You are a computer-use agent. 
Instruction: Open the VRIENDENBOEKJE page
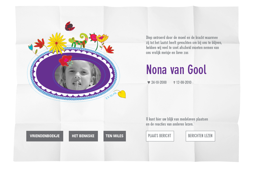coord(45,136)
